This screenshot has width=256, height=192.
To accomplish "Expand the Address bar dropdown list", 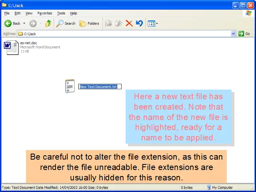I will pos(234,34).
